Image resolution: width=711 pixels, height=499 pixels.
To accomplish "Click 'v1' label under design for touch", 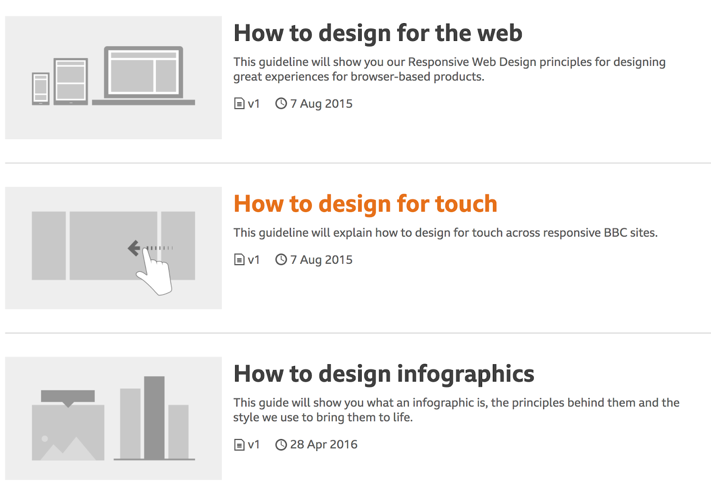I will click(x=254, y=260).
